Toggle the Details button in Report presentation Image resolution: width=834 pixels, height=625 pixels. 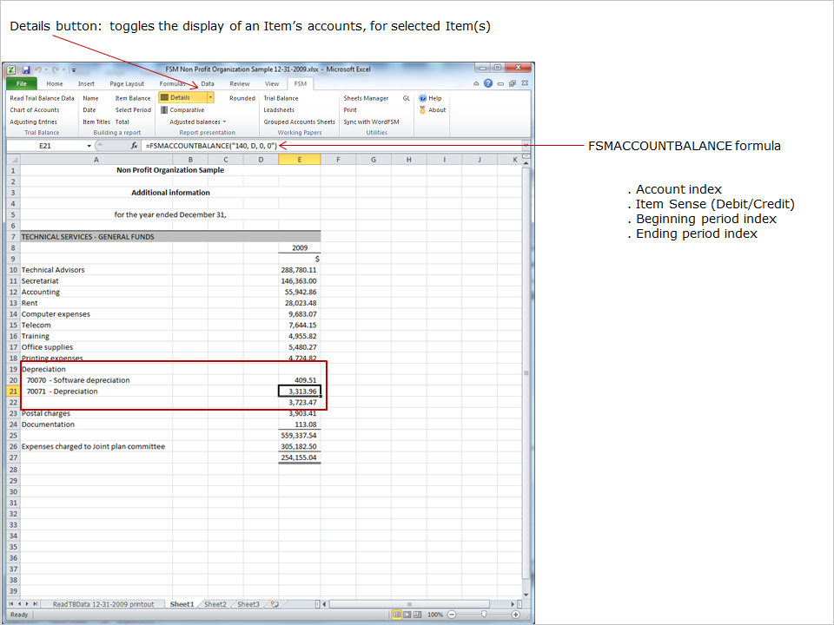tap(181, 98)
